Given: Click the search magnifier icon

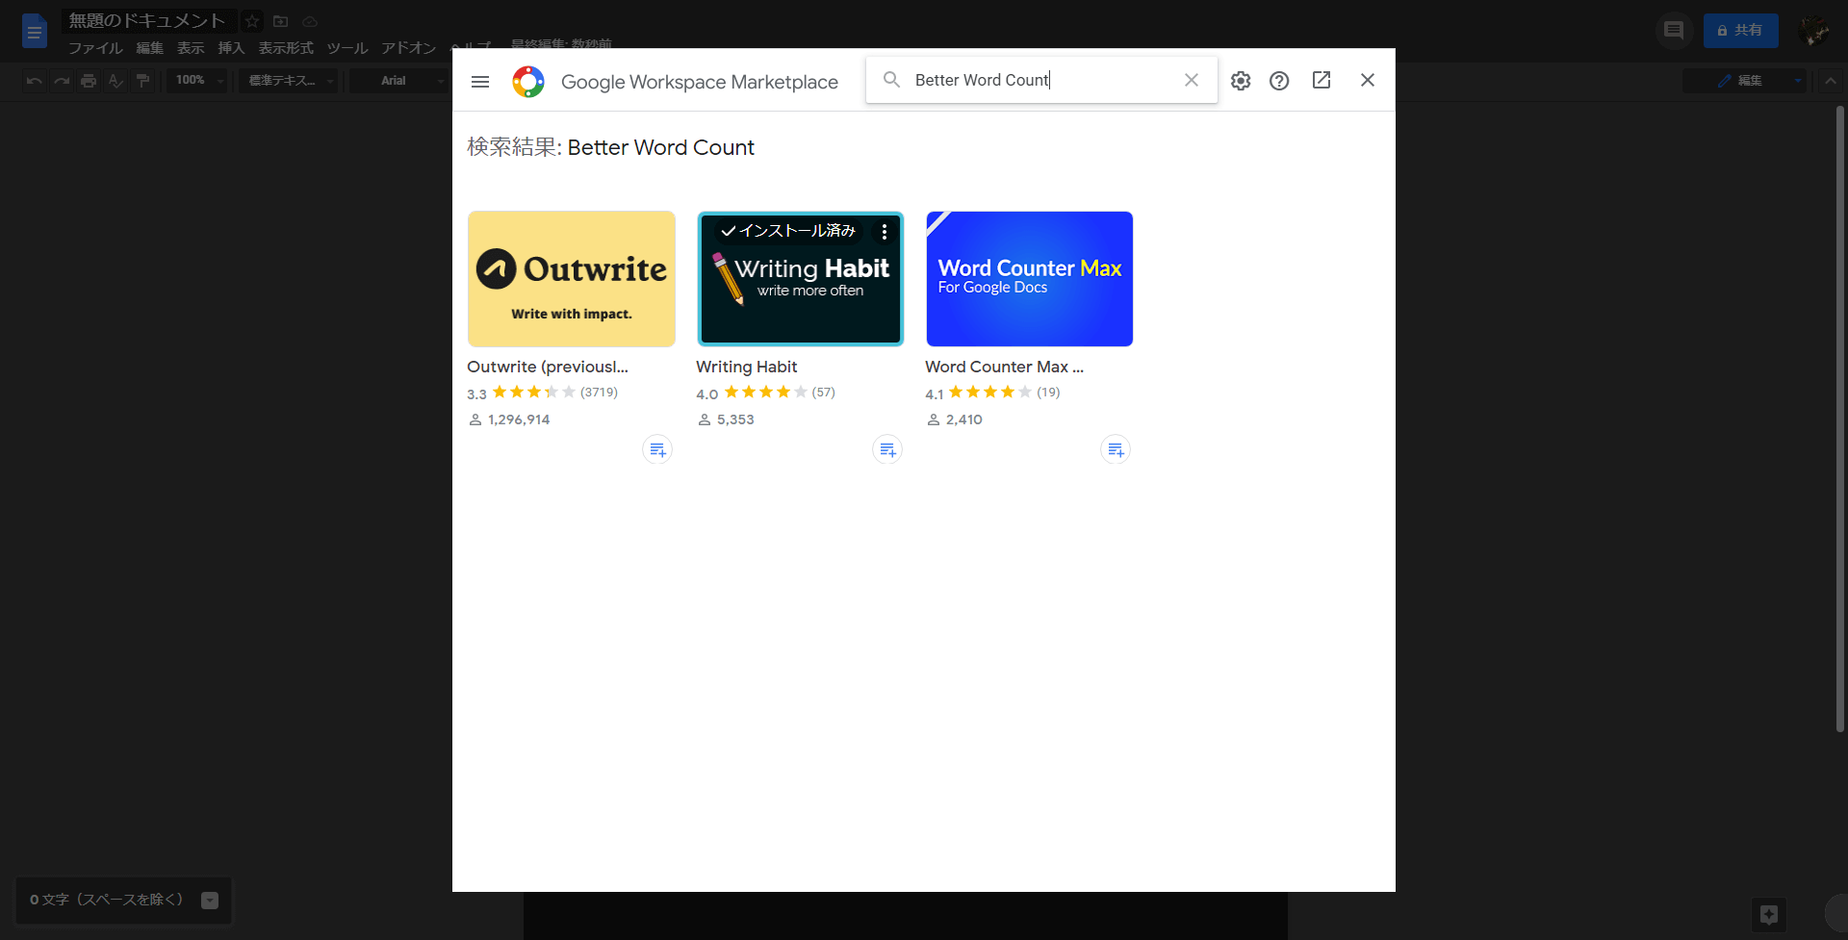Looking at the screenshot, I should click(x=892, y=80).
